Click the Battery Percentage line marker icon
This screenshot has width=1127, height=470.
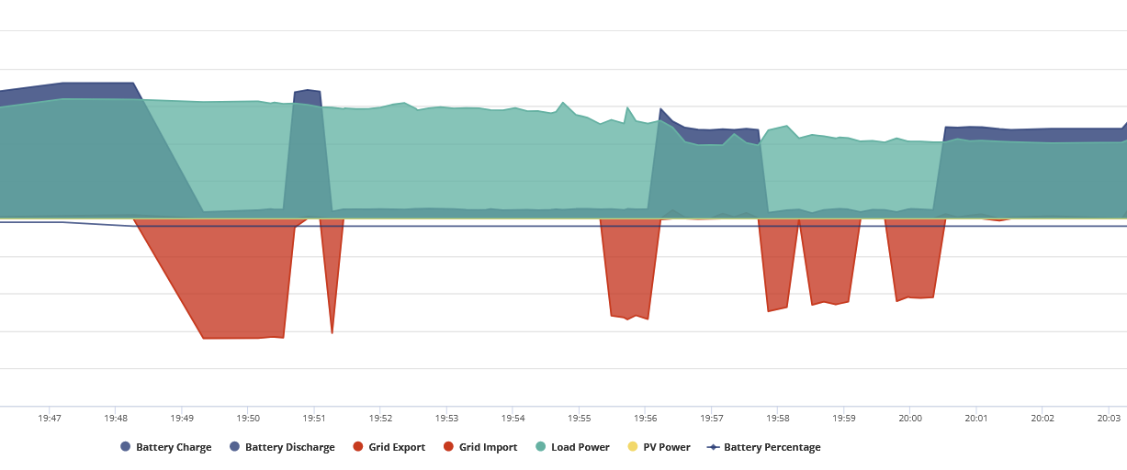tap(713, 447)
